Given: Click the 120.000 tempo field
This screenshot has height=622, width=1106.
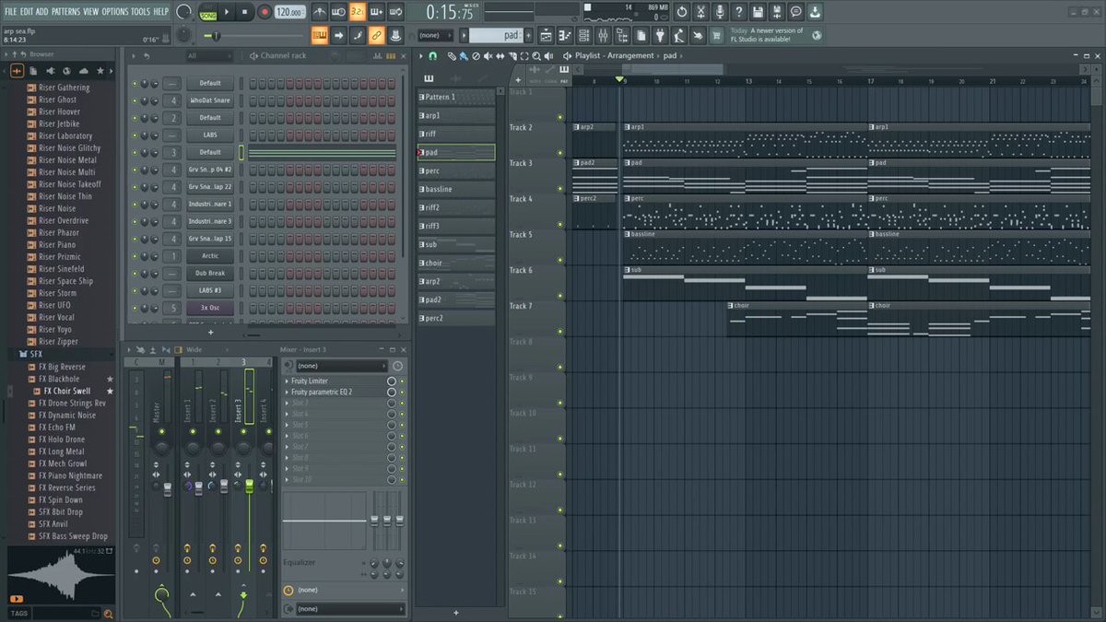Looking at the screenshot, I should pos(289,12).
